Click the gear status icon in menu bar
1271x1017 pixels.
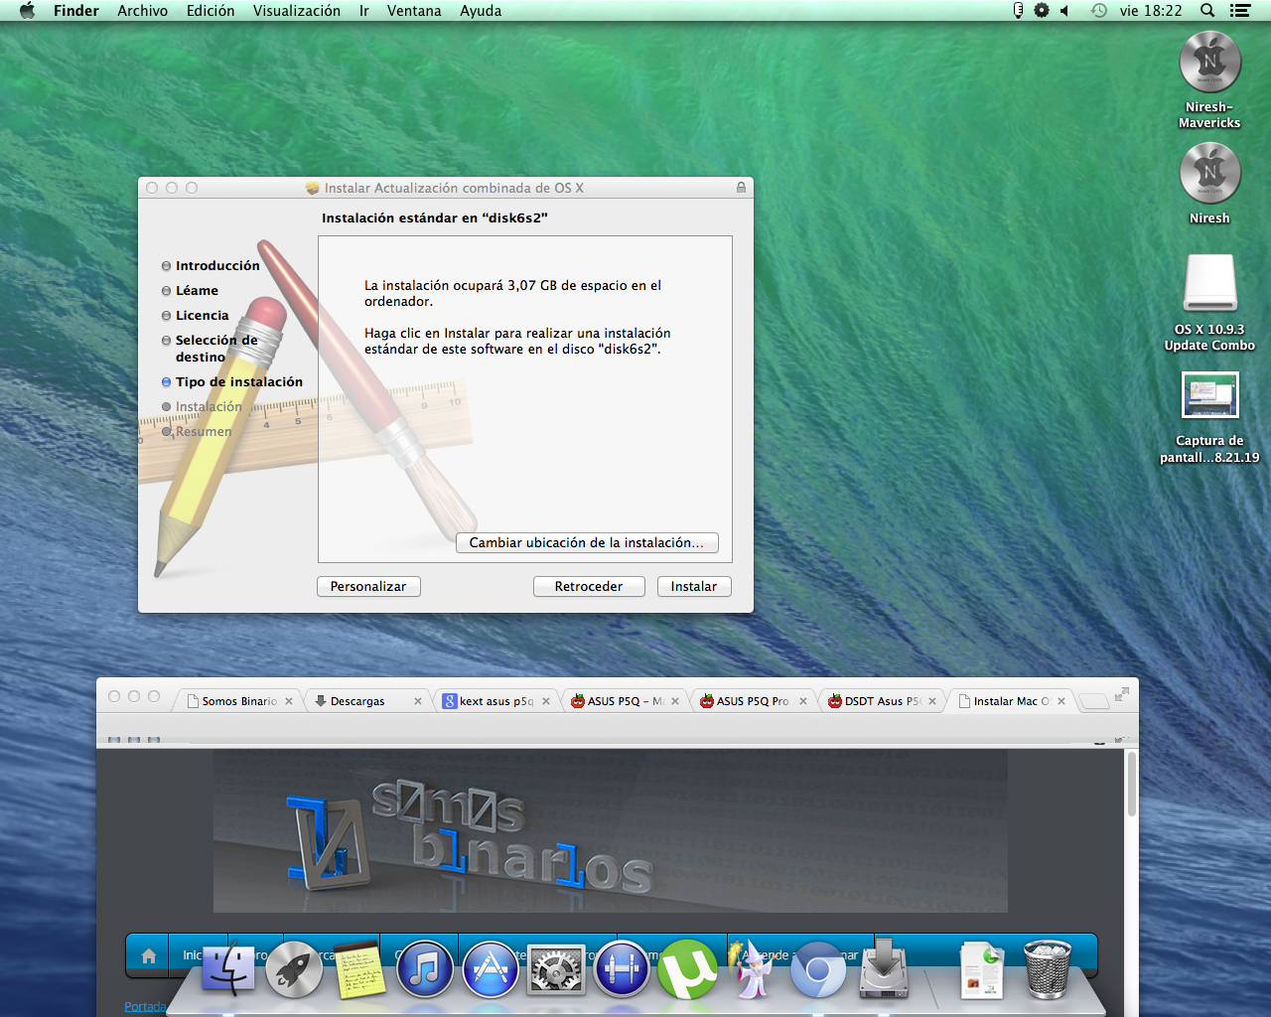[x=1041, y=11]
